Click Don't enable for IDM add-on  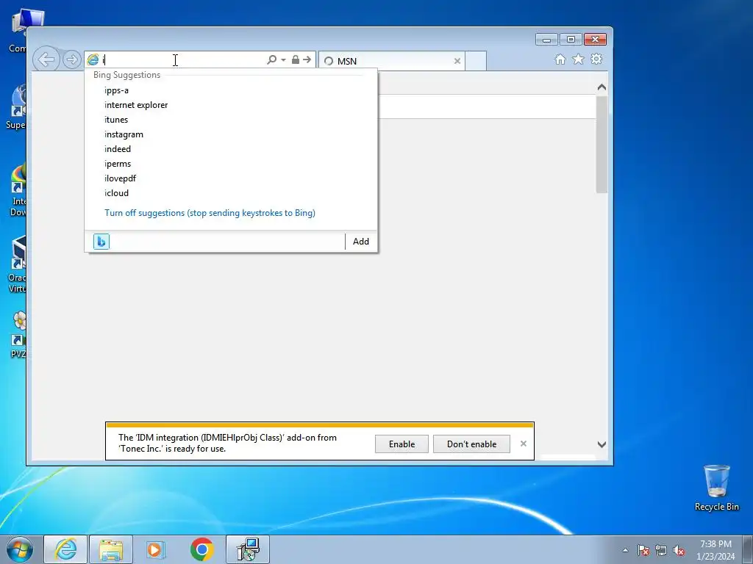pos(471,444)
